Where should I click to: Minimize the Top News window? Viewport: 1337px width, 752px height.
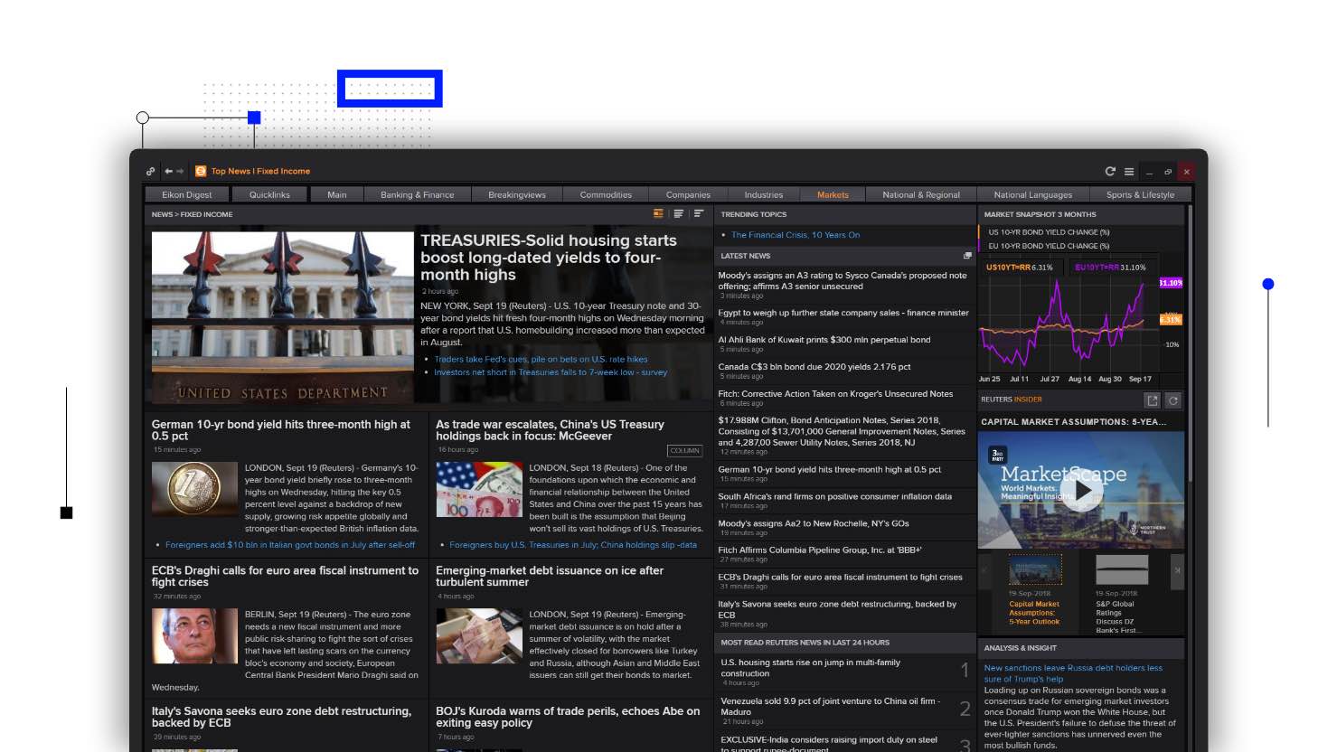pos(1149,171)
